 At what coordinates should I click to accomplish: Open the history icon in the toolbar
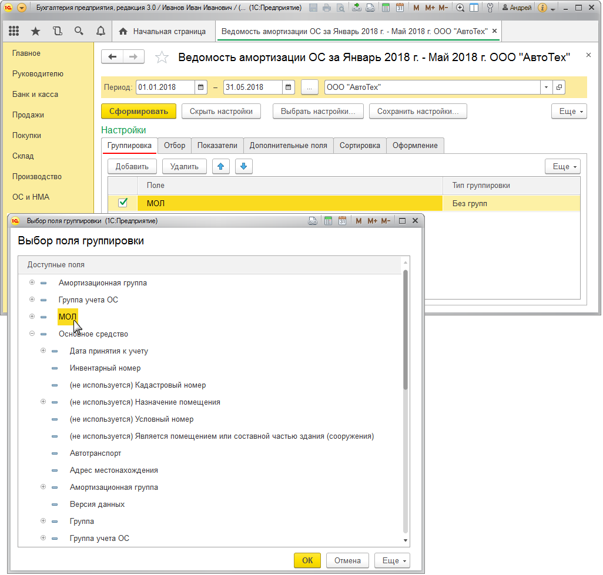point(57,31)
